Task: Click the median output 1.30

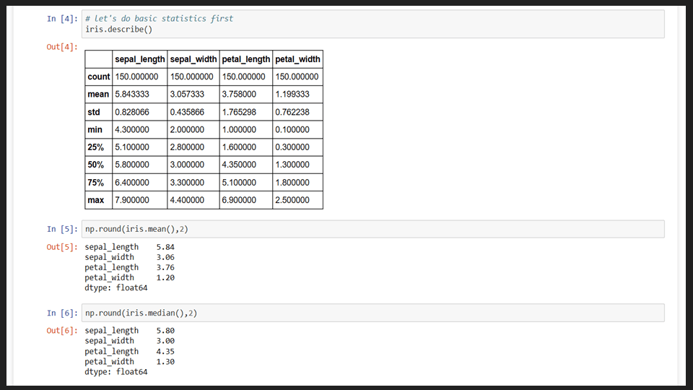Action: (x=165, y=362)
